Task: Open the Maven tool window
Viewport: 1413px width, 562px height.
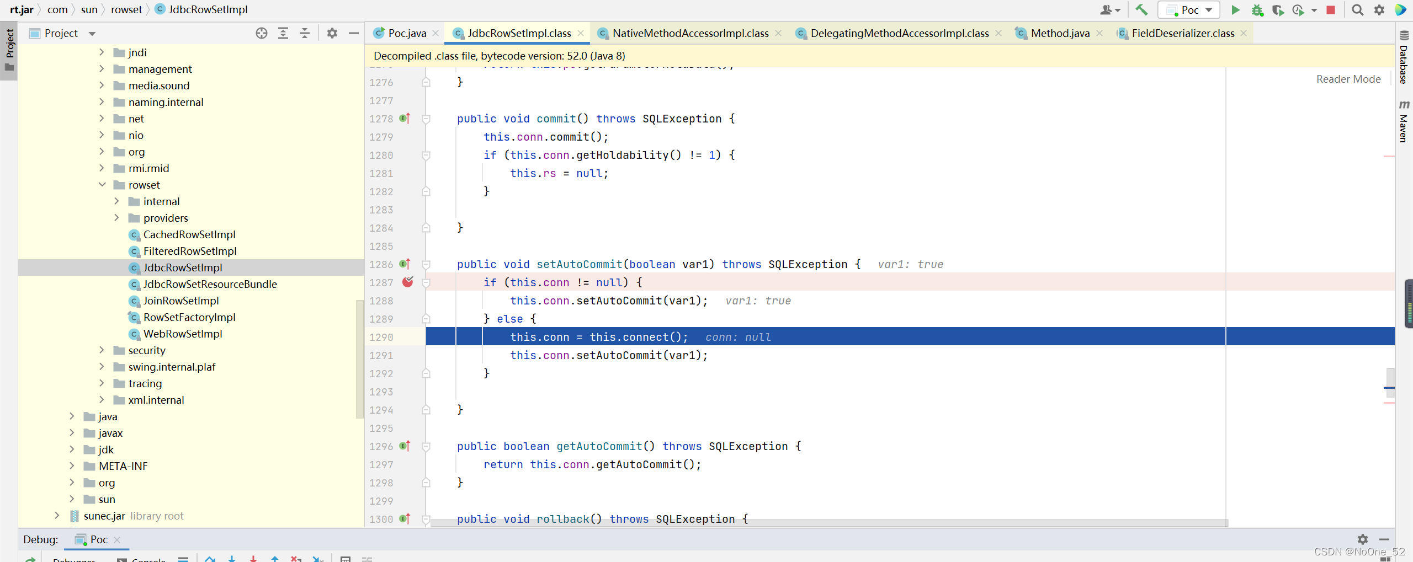Action: pyautogui.click(x=1404, y=121)
